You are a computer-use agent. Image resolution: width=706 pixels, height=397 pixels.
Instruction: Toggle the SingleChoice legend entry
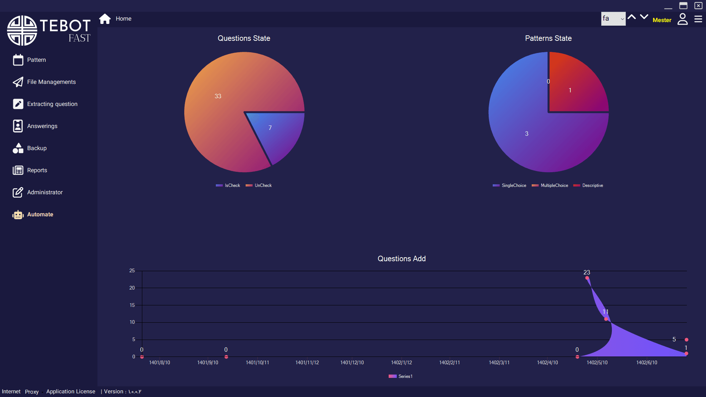click(x=510, y=185)
